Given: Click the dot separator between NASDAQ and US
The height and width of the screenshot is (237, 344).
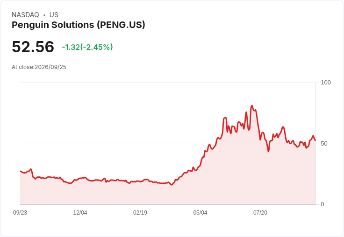Looking at the screenshot, I should pyautogui.click(x=44, y=15).
